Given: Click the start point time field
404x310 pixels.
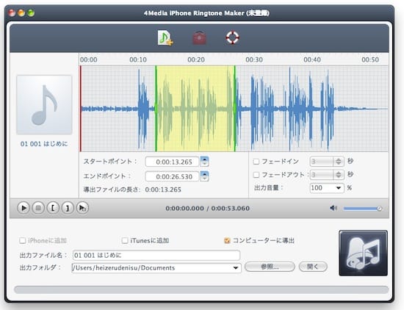Looking at the screenshot, I should pos(172,162).
